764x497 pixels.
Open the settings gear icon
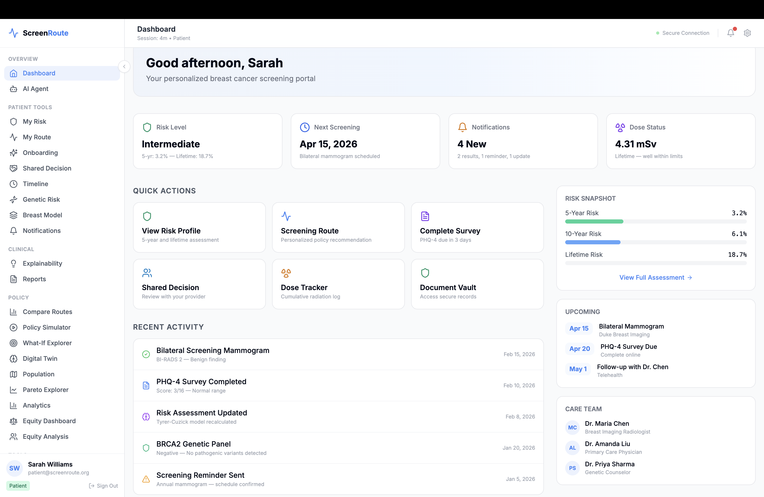coord(747,33)
